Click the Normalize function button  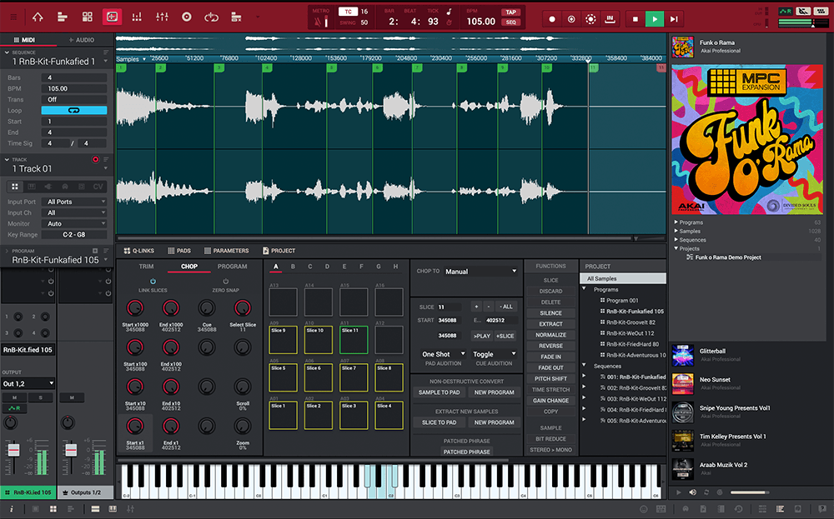click(550, 335)
